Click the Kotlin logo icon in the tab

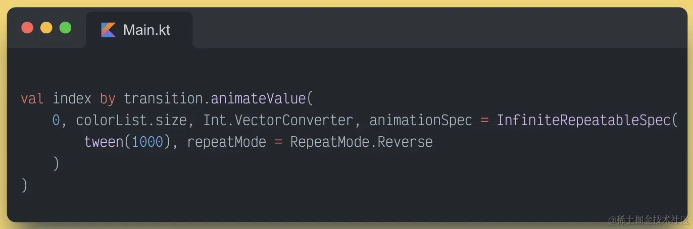(x=108, y=30)
